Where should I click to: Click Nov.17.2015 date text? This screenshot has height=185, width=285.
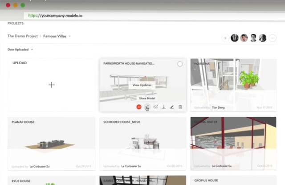(x=265, y=107)
